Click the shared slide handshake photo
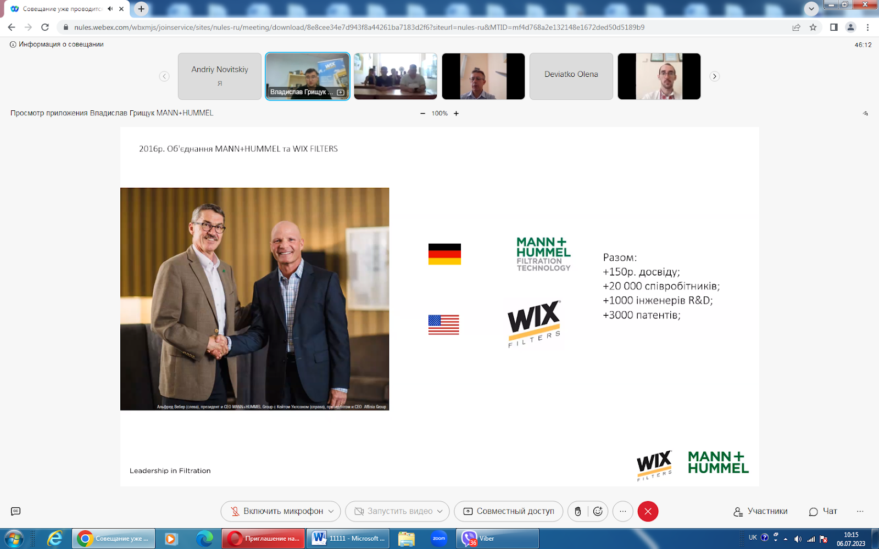 point(254,299)
